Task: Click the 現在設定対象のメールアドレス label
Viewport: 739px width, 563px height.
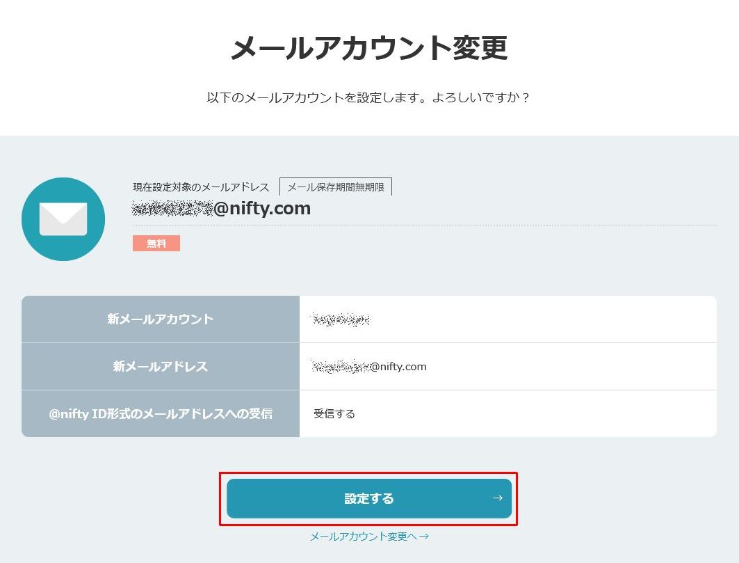Action: click(201, 187)
